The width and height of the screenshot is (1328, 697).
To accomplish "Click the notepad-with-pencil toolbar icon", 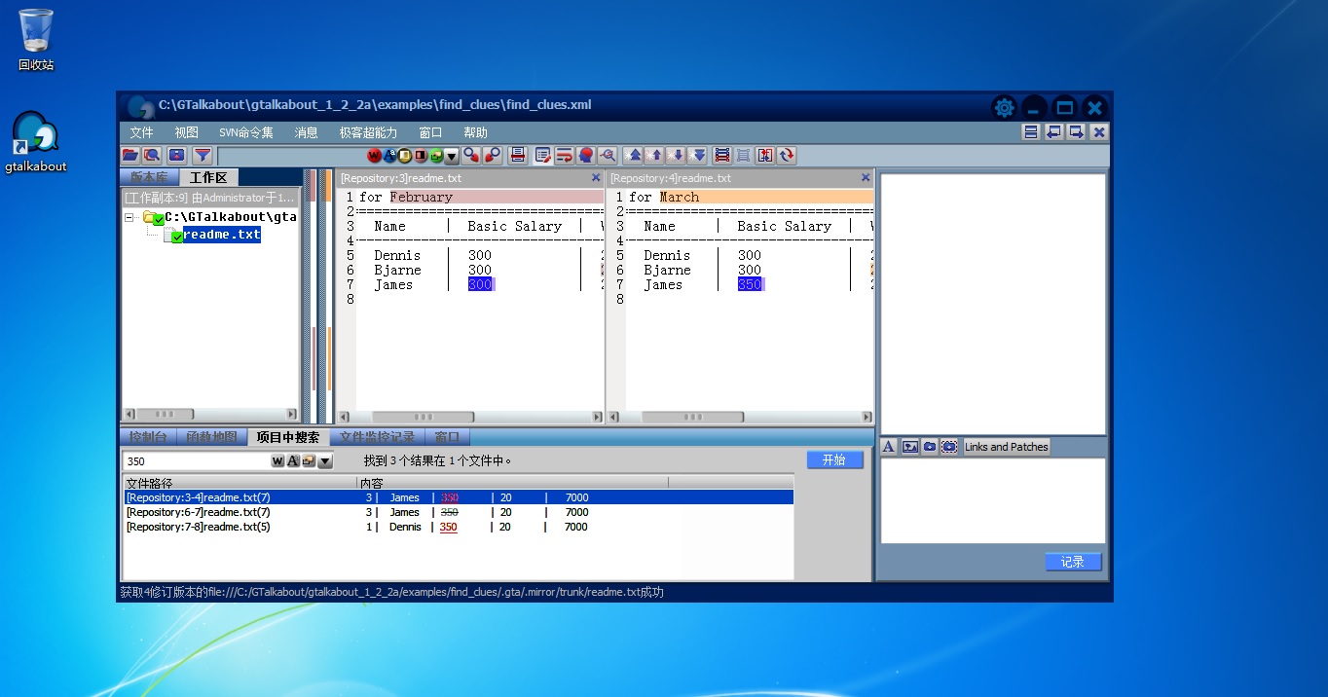I will tap(543, 155).
